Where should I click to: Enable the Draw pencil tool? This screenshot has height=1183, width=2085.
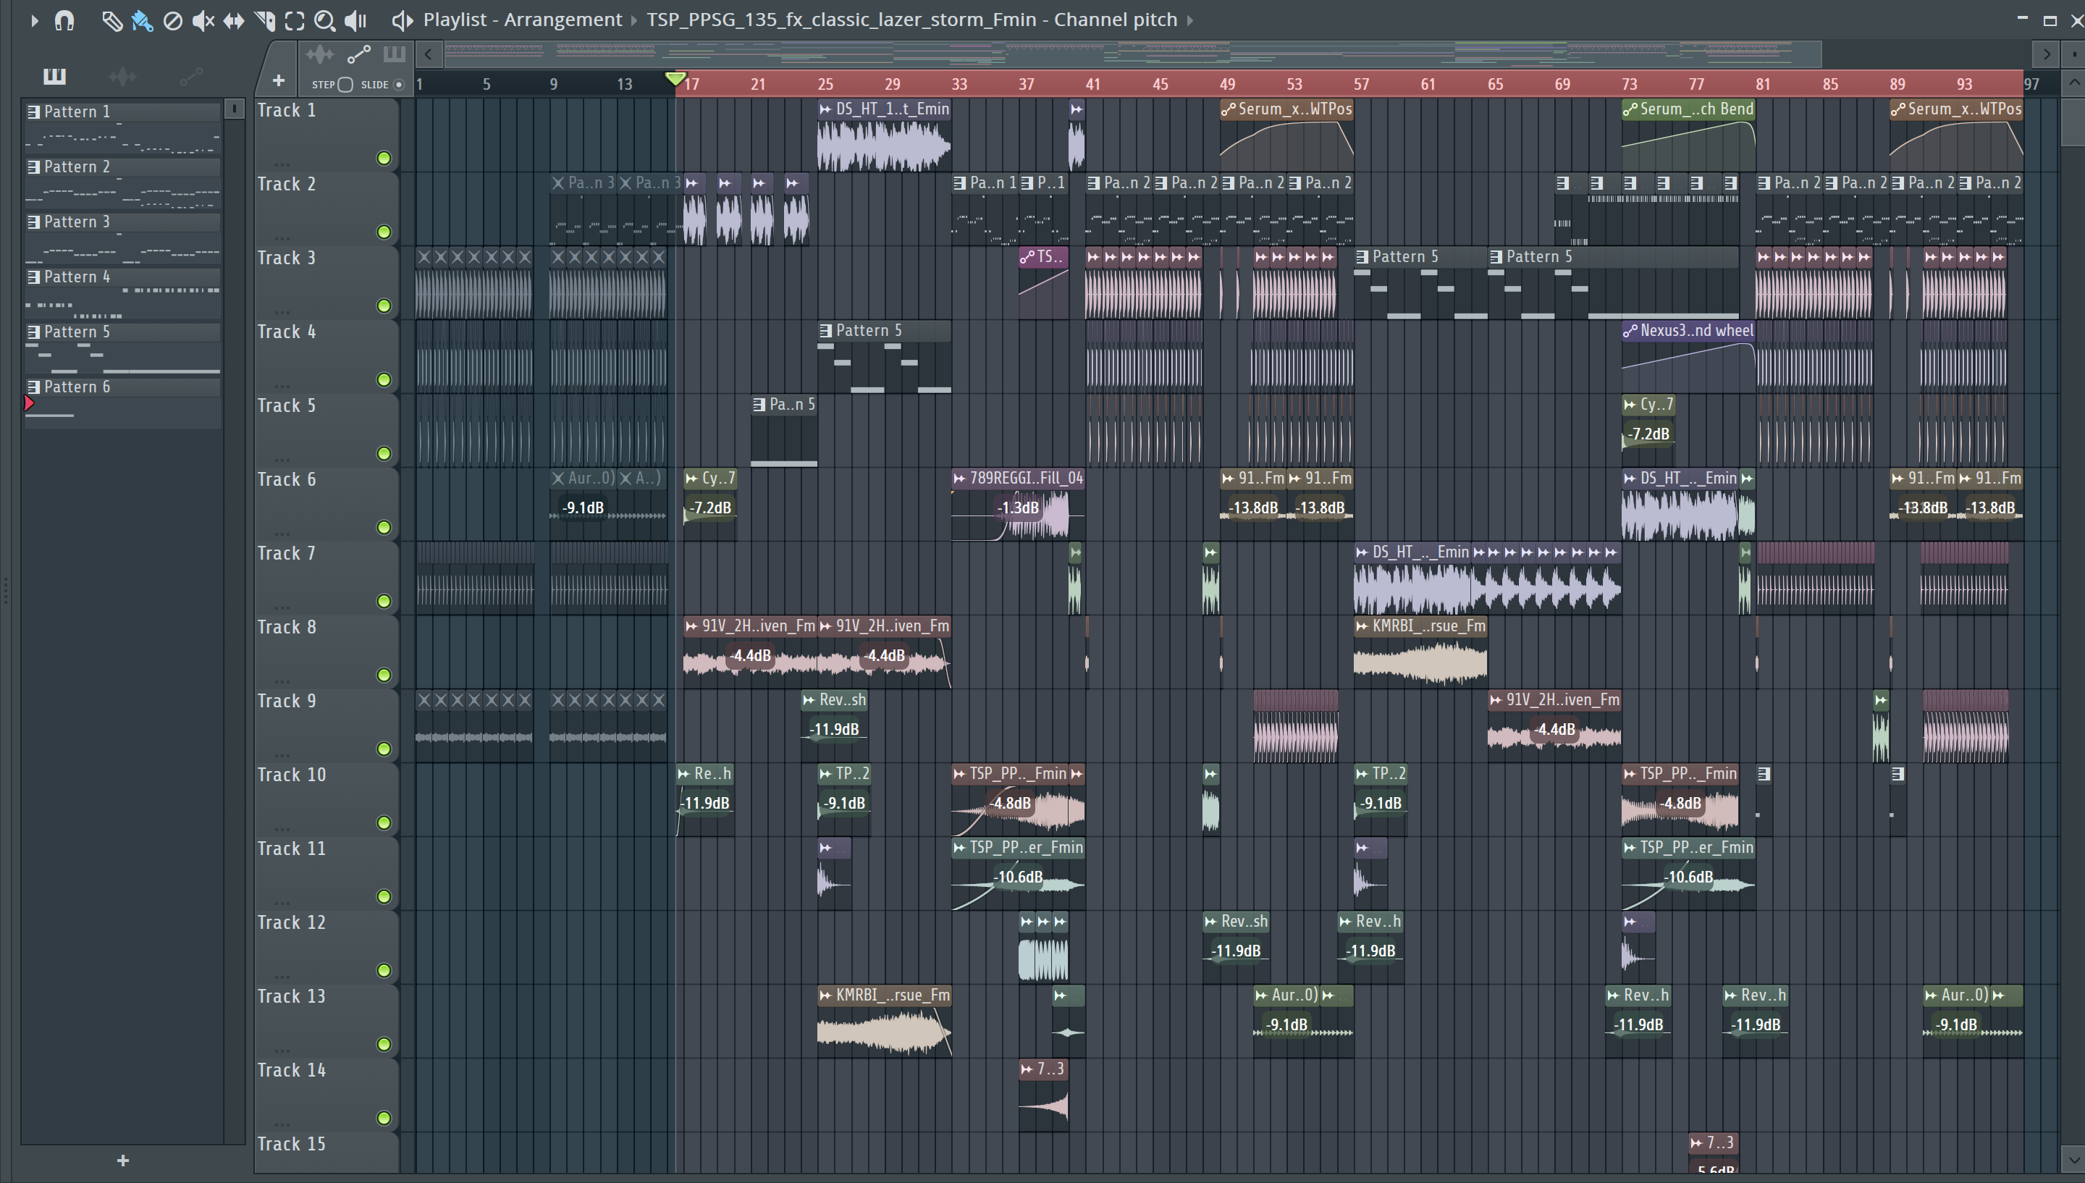click(x=111, y=20)
